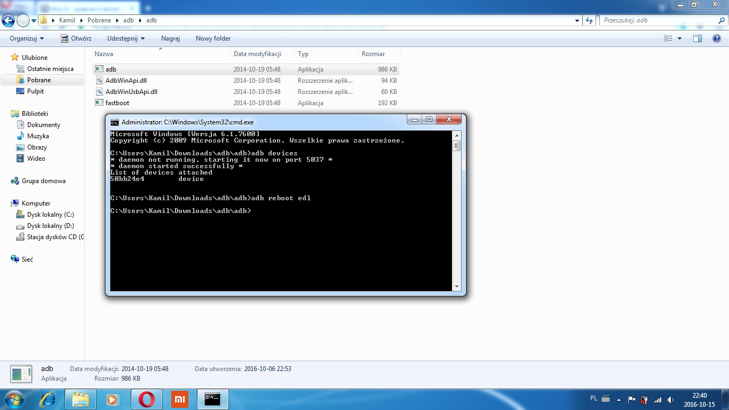Click the cmd window scroll down arrow
The width and height of the screenshot is (729, 410).
pyautogui.click(x=456, y=287)
